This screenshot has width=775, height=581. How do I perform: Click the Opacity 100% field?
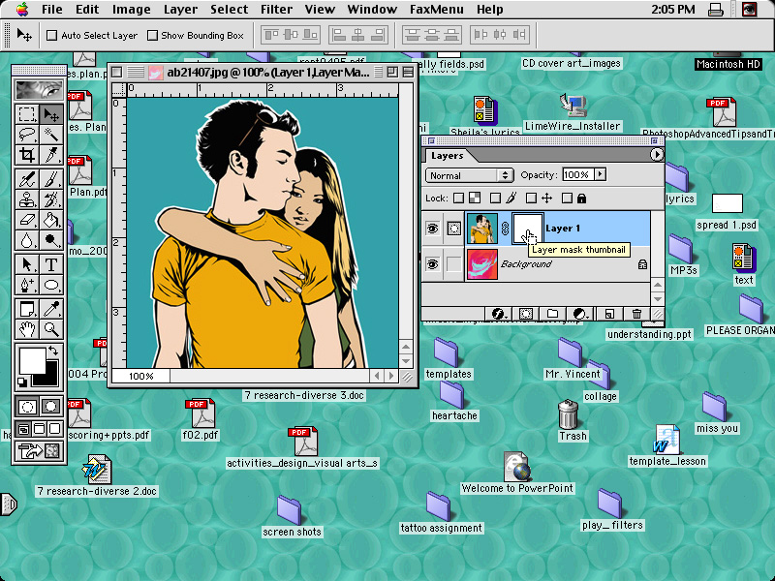tap(578, 174)
